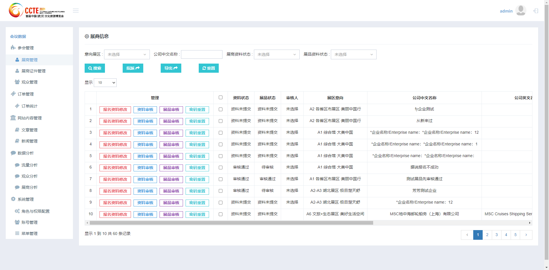Click the horizontal table scrollbar thumb
The height and width of the screenshot is (270, 549).
click(x=231, y=223)
